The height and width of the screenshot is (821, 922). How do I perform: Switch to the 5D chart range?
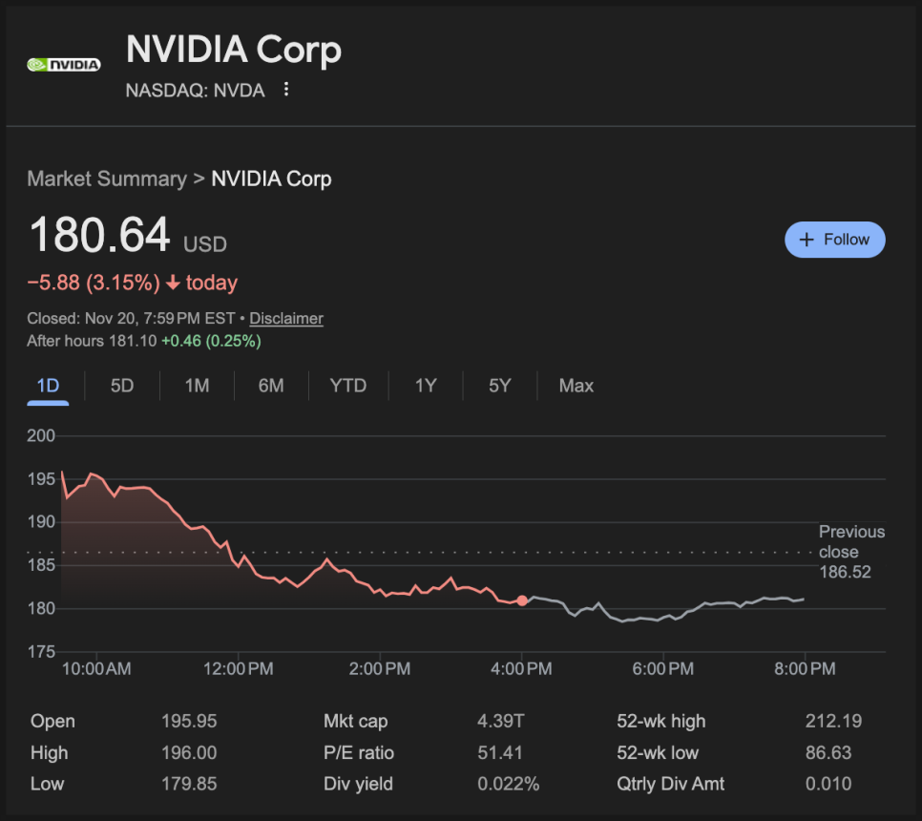(x=122, y=386)
